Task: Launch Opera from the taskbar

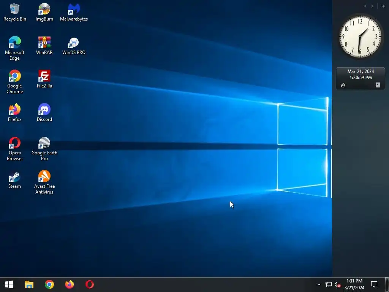Action: (90, 284)
